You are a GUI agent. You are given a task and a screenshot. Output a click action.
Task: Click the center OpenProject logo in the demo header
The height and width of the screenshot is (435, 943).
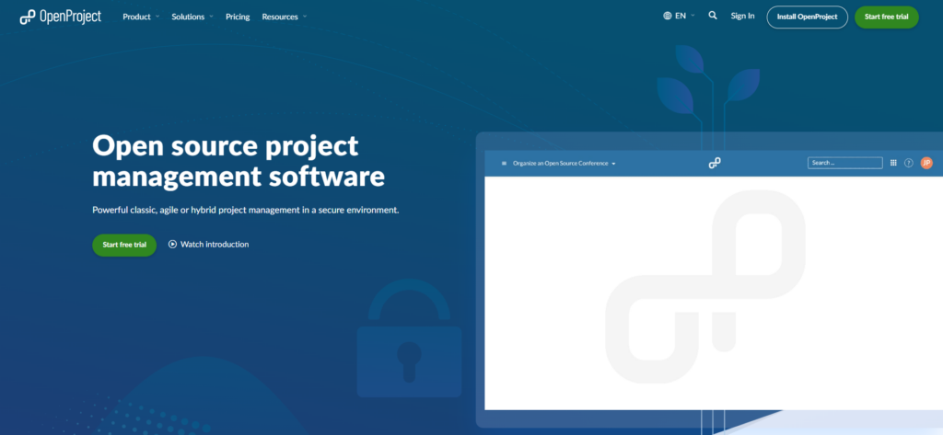tap(715, 163)
